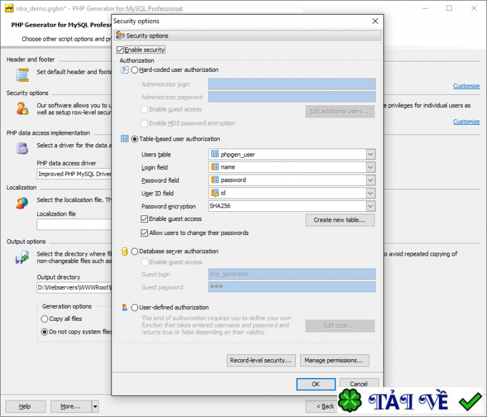
Task: Click the Database server authorization cylinder icon
Action: coord(125,251)
